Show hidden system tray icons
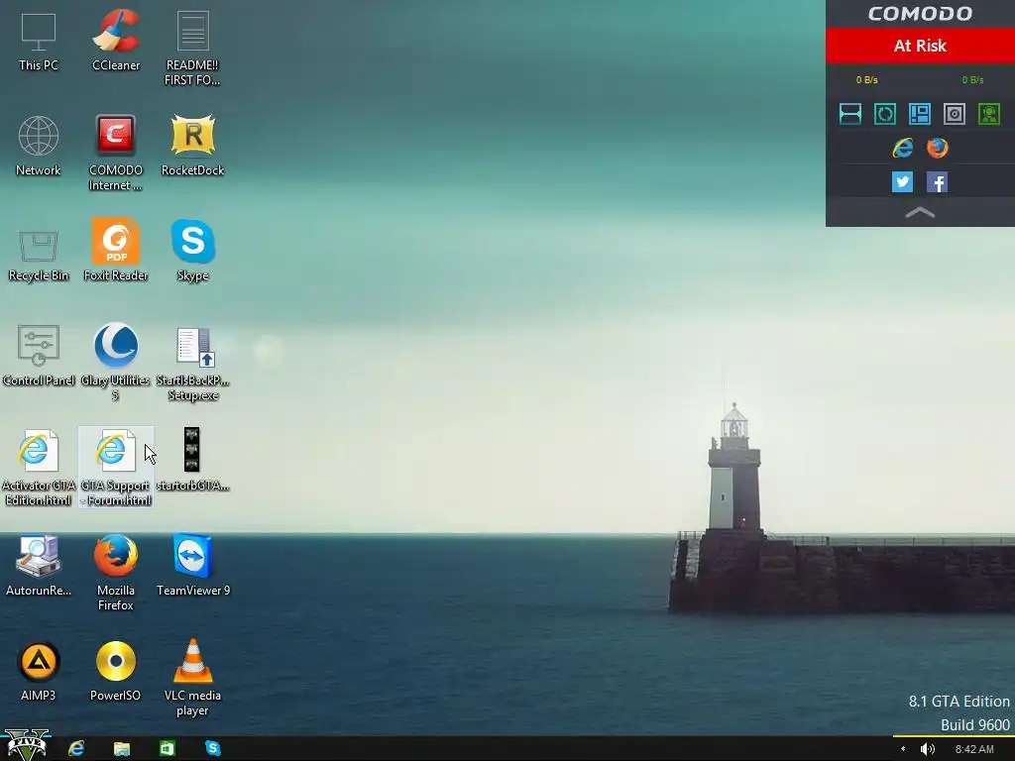 pos(903,749)
